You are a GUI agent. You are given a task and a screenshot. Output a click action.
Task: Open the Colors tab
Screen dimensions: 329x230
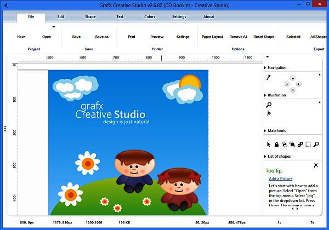pos(150,17)
